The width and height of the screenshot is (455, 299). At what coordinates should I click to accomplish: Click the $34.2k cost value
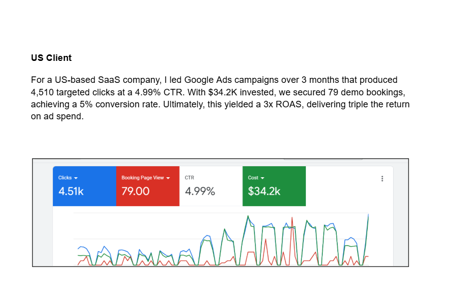[x=264, y=191]
